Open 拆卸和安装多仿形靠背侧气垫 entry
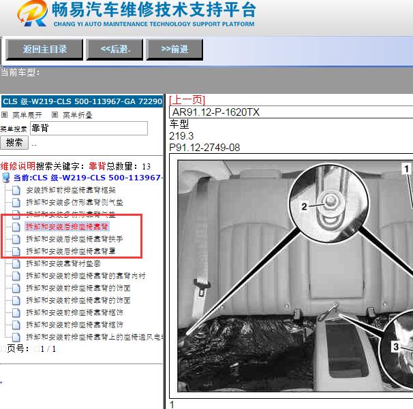Screen dimensions: 413x409 [x=74, y=202]
